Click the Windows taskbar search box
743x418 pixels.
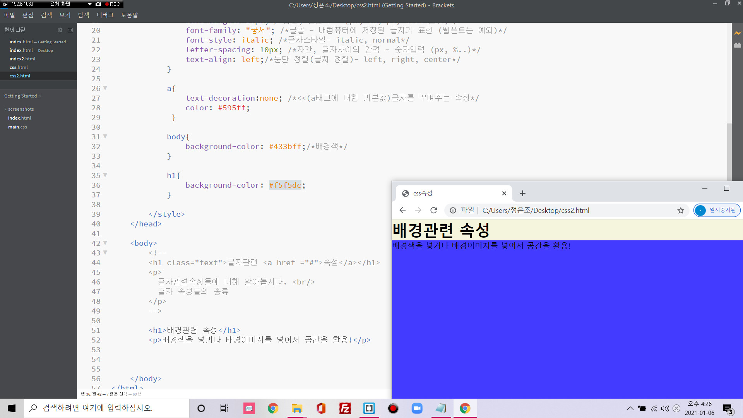[106, 408]
